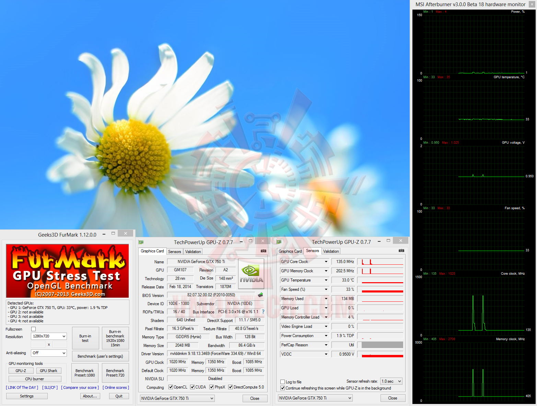Switch to Validation tab in left GPU-Z window

point(193,252)
